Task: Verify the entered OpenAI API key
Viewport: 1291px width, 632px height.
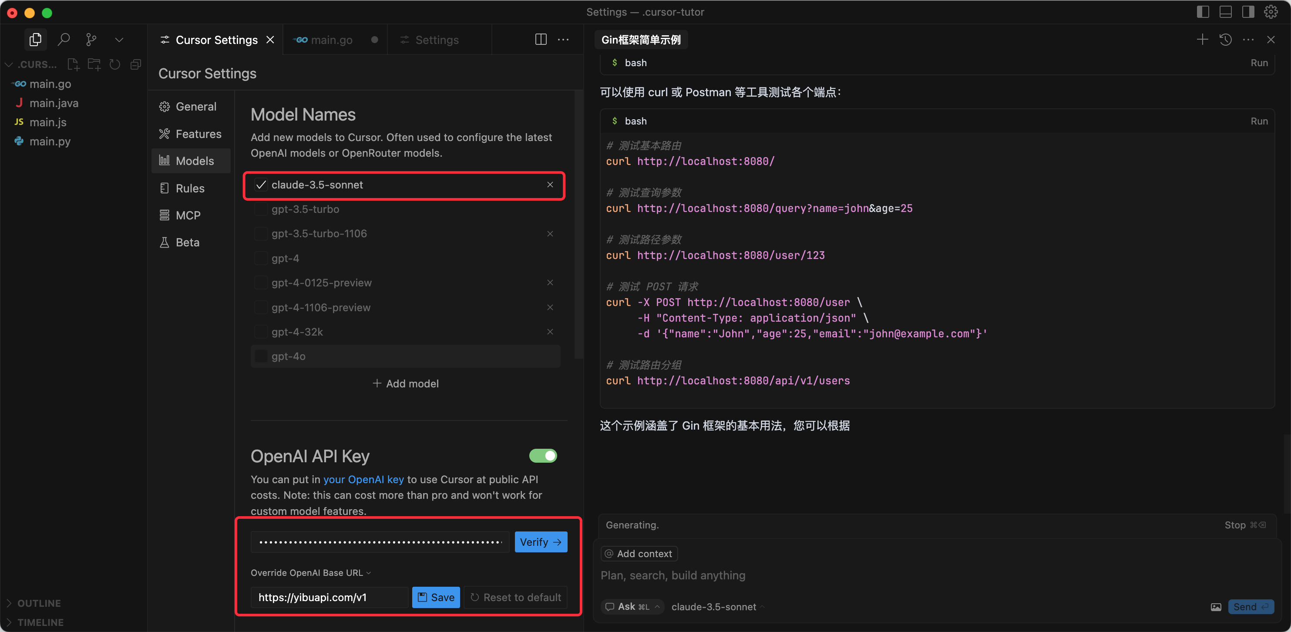Action: click(x=541, y=542)
